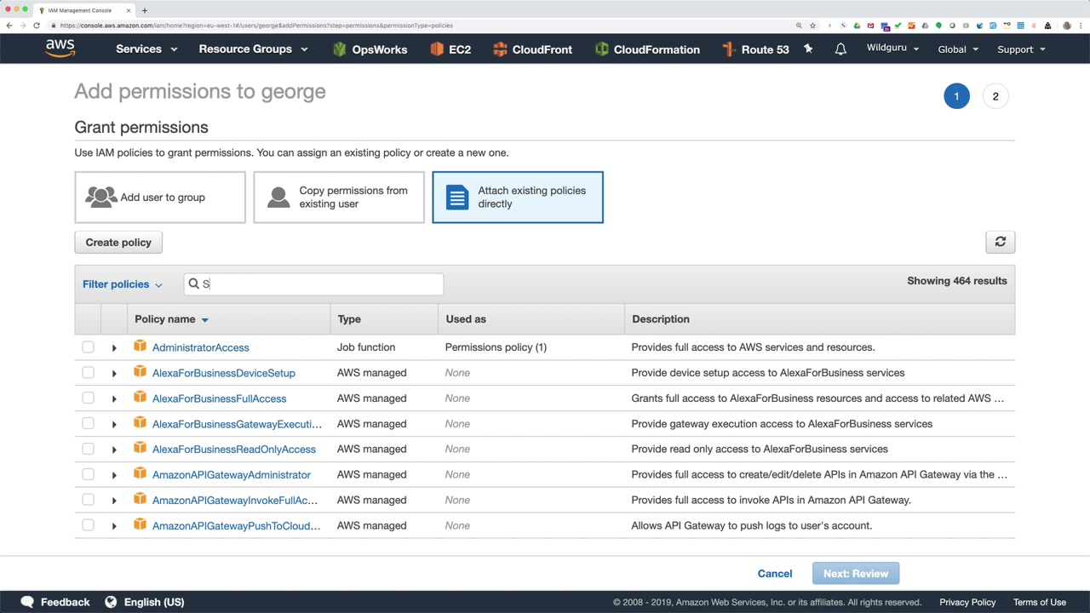Check the AdministratorAccess policy checkbox
This screenshot has height=613, width=1090.
click(88, 347)
